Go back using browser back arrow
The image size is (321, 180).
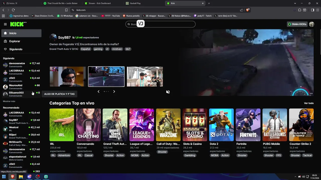(x=3, y=10)
